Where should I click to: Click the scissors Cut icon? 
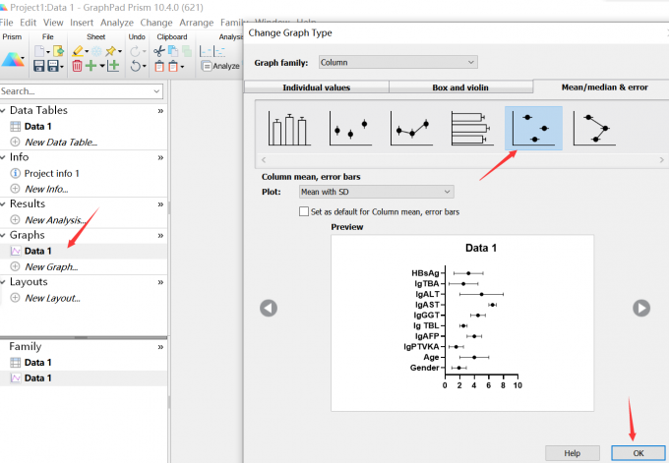tap(158, 50)
